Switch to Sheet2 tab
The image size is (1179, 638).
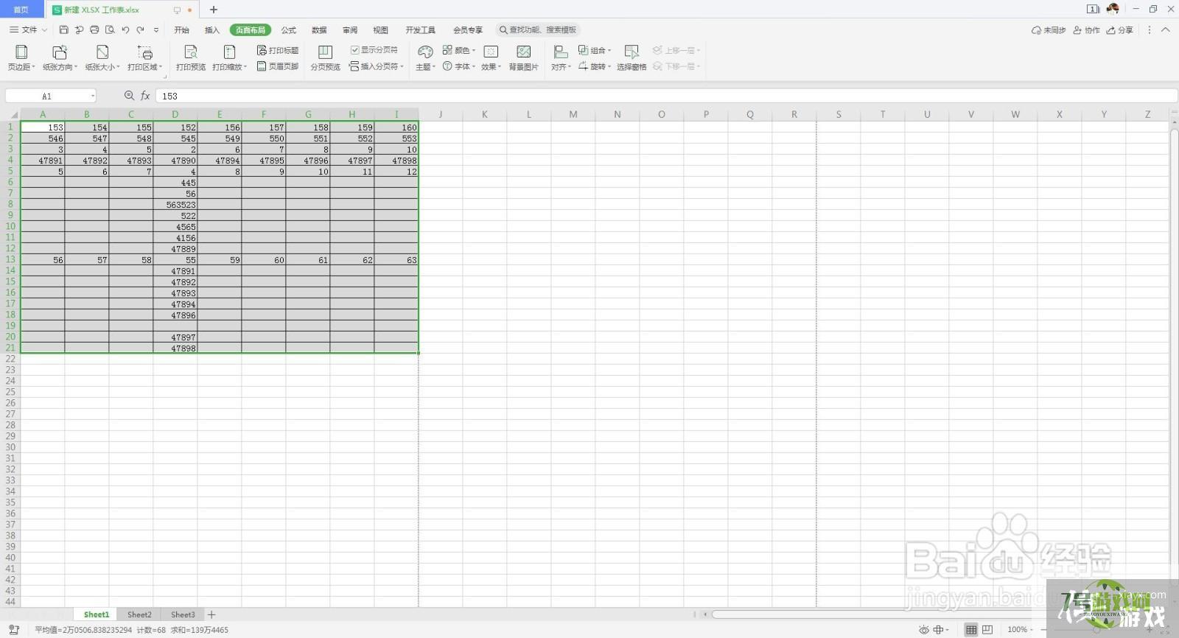[139, 614]
